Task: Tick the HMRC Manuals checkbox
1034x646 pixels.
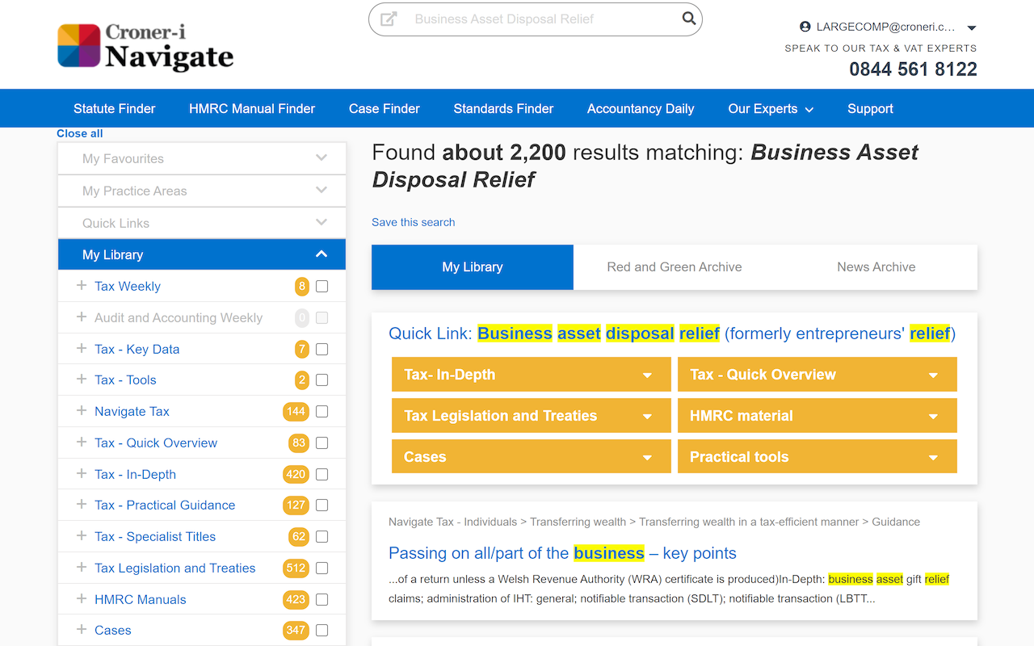Action: click(322, 599)
